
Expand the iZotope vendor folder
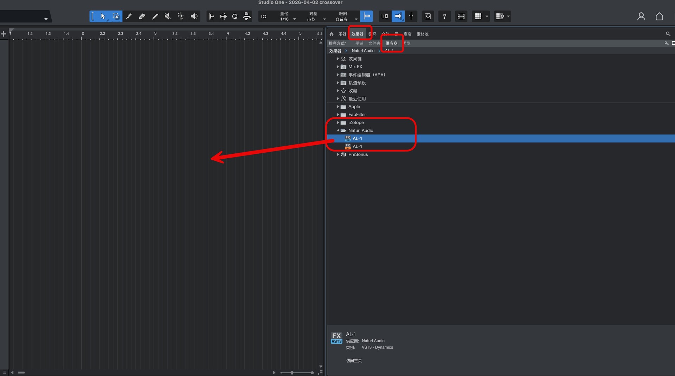point(338,123)
